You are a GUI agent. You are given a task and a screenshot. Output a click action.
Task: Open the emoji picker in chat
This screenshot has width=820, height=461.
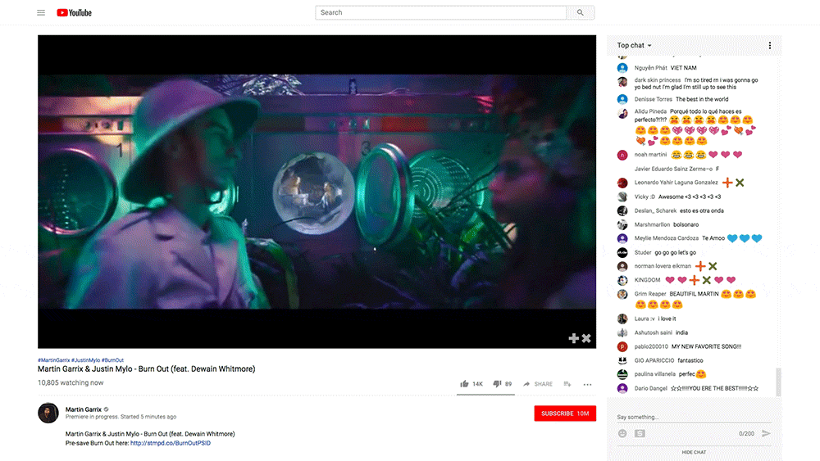click(x=622, y=433)
